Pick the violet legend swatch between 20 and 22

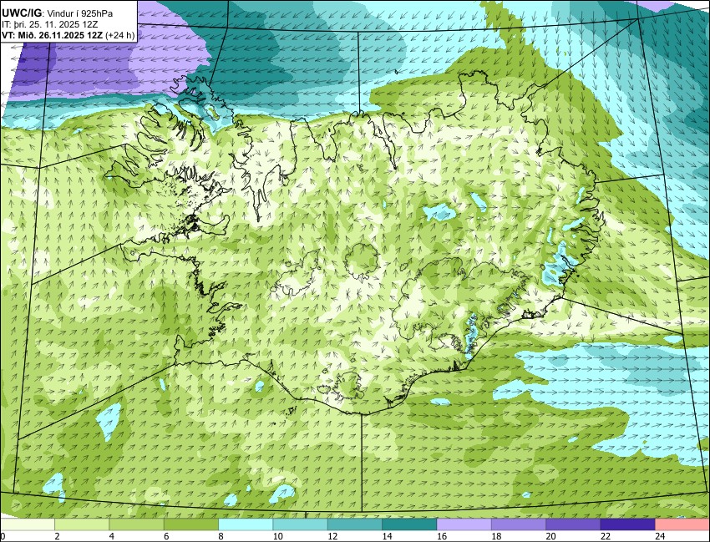click(573, 524)
